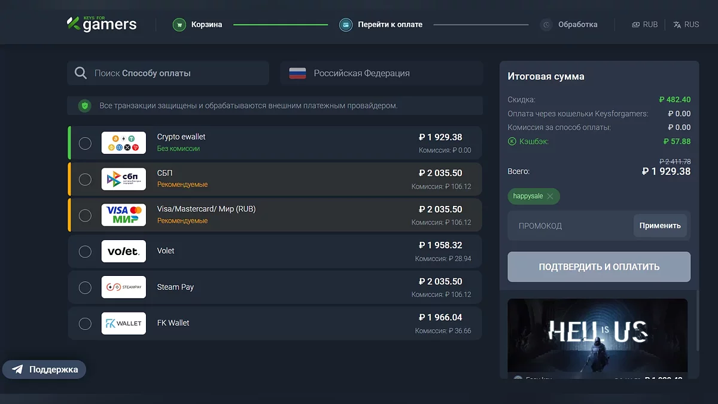Open the Поддержка Telegram support chat
The image size is (718, 404).
[x=44, y=369]
